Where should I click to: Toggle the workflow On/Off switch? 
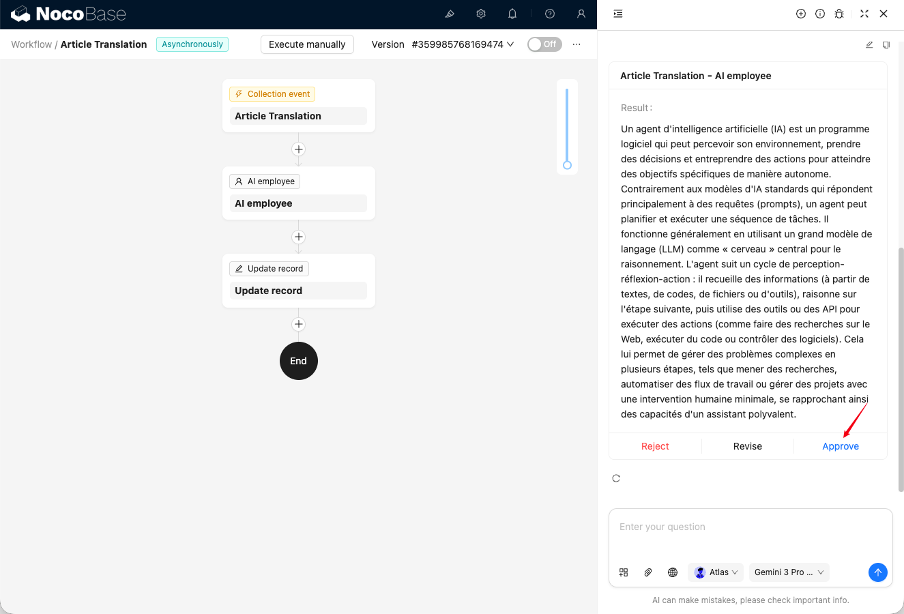pyautogui.click(x=544, y=44)
